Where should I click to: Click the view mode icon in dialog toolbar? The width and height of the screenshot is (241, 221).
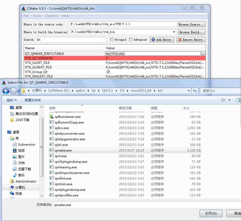[223, 100]
